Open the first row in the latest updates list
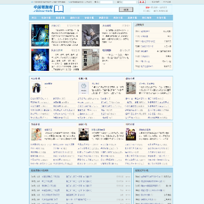The image size is (204, 204). [80, 177]
